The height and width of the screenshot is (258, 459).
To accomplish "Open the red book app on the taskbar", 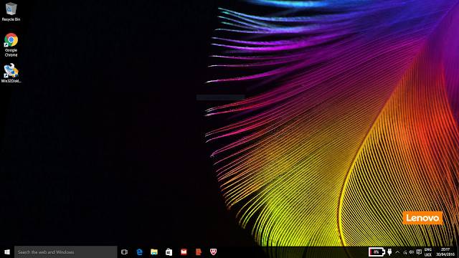I will click(184, 252).
